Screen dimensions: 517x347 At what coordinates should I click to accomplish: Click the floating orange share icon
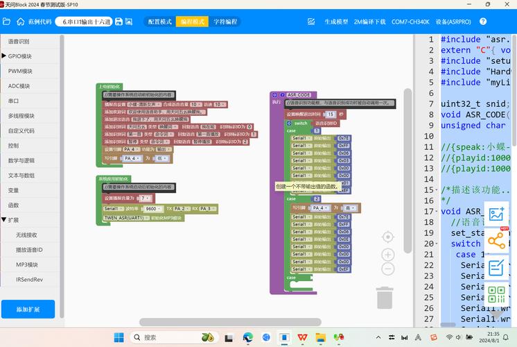[x=496, y=241]
